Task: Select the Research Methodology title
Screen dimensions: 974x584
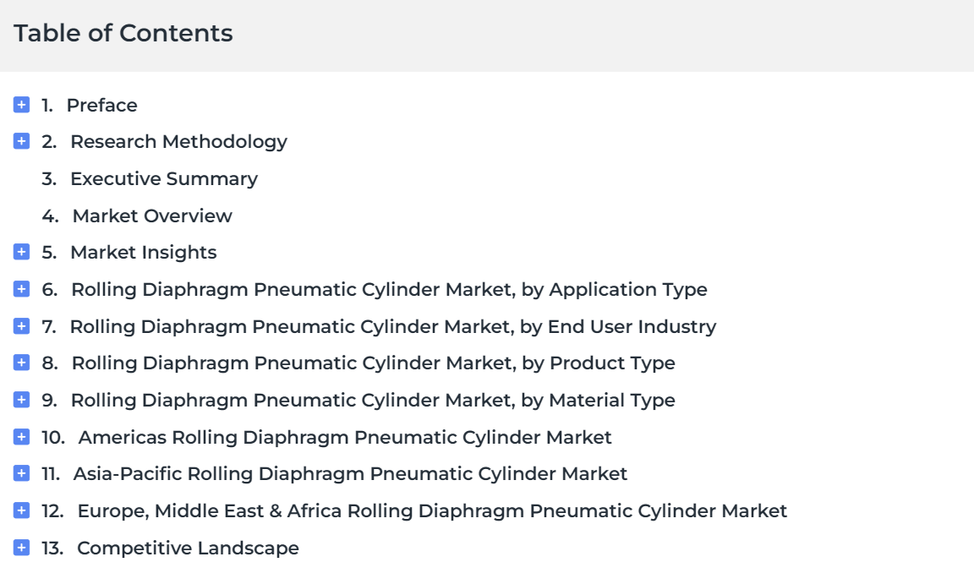Action: (x=179, y=142)
